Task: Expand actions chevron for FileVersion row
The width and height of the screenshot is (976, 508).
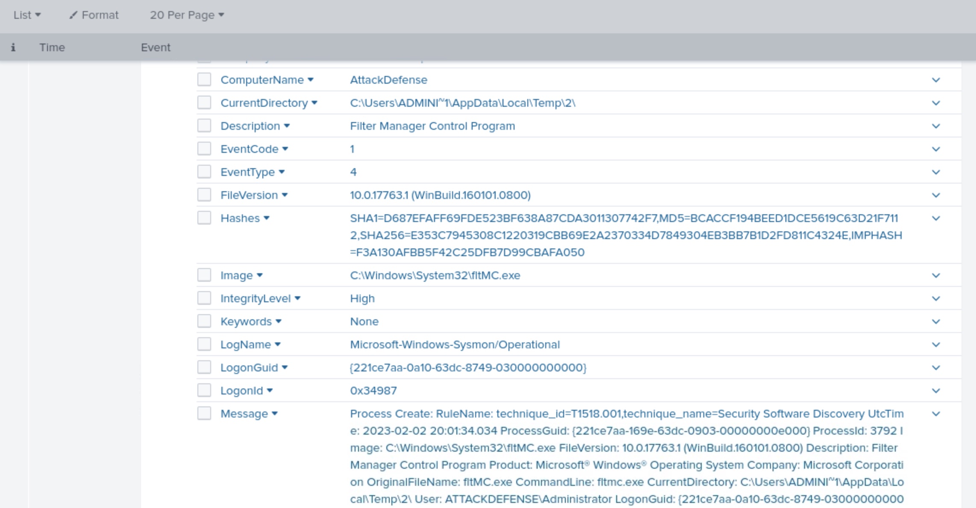Action: click(x=936, y=195)
